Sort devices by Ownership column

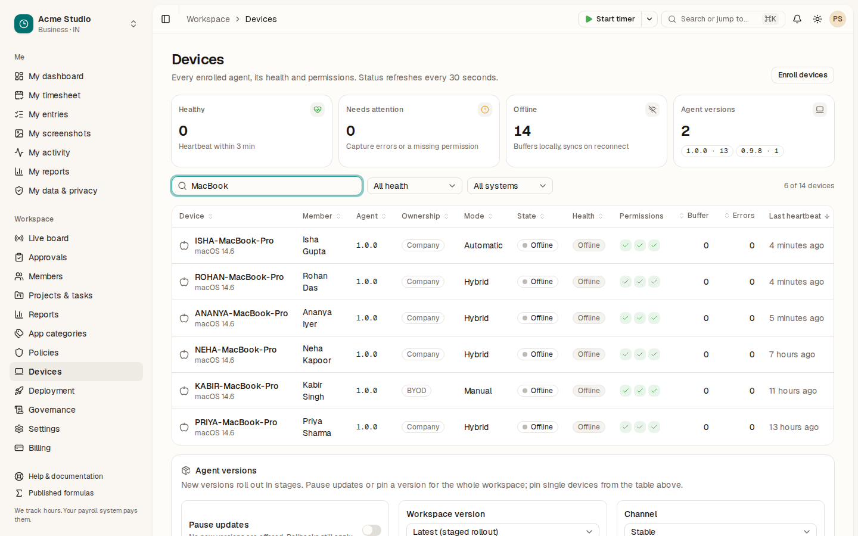(425, 216)
